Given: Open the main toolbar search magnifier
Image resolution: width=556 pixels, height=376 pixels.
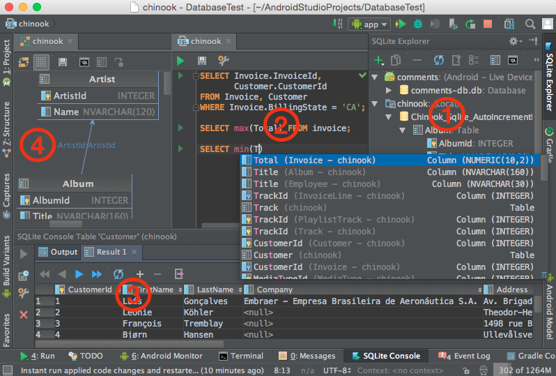Looking at the screenshot, I should [x=530, y=24].
